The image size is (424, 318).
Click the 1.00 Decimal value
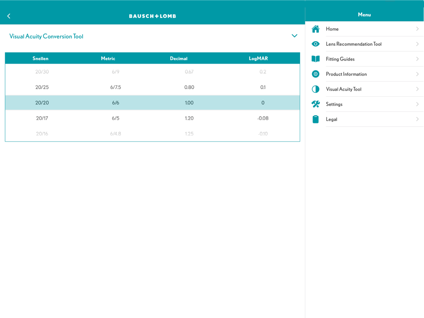coord(189,103)
